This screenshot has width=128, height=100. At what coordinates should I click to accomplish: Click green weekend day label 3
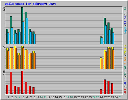[x=16, y=97]
